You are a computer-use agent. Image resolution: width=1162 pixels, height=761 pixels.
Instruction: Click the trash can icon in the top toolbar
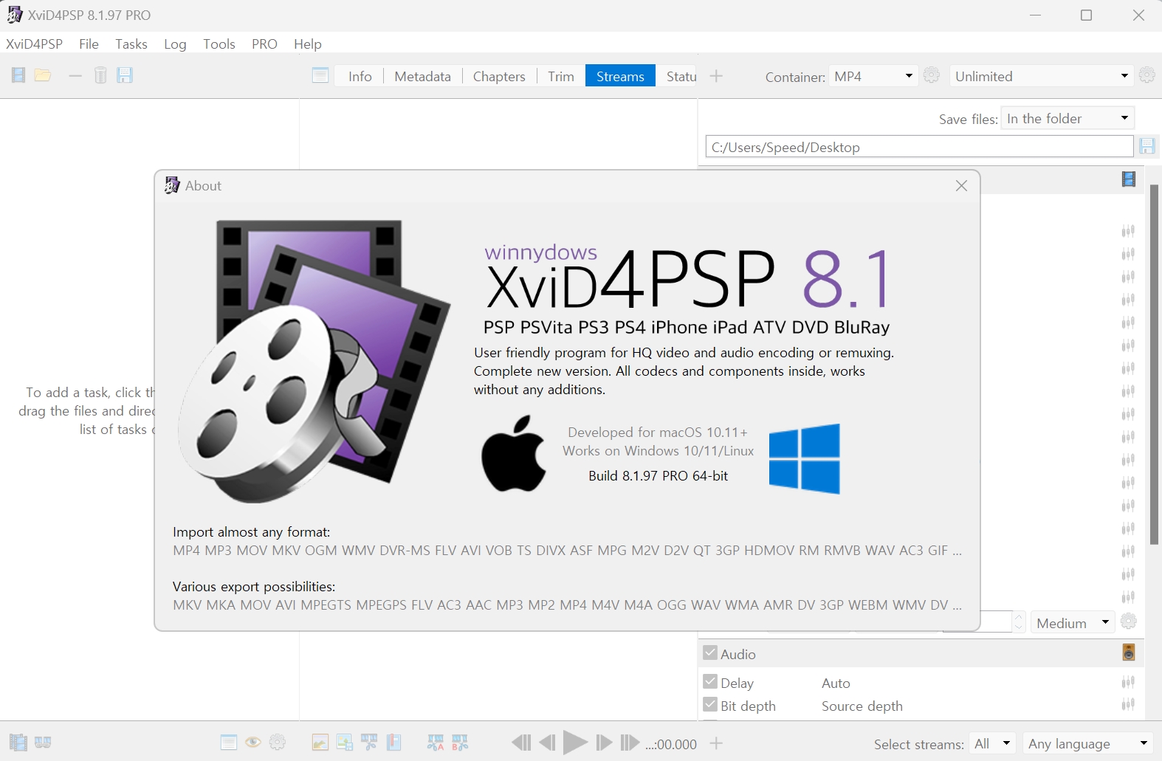(x=100, y=75)
